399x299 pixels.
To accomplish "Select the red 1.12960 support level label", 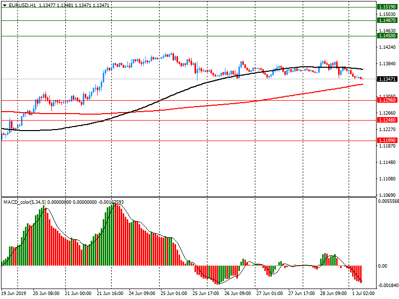I will point(387,100).
